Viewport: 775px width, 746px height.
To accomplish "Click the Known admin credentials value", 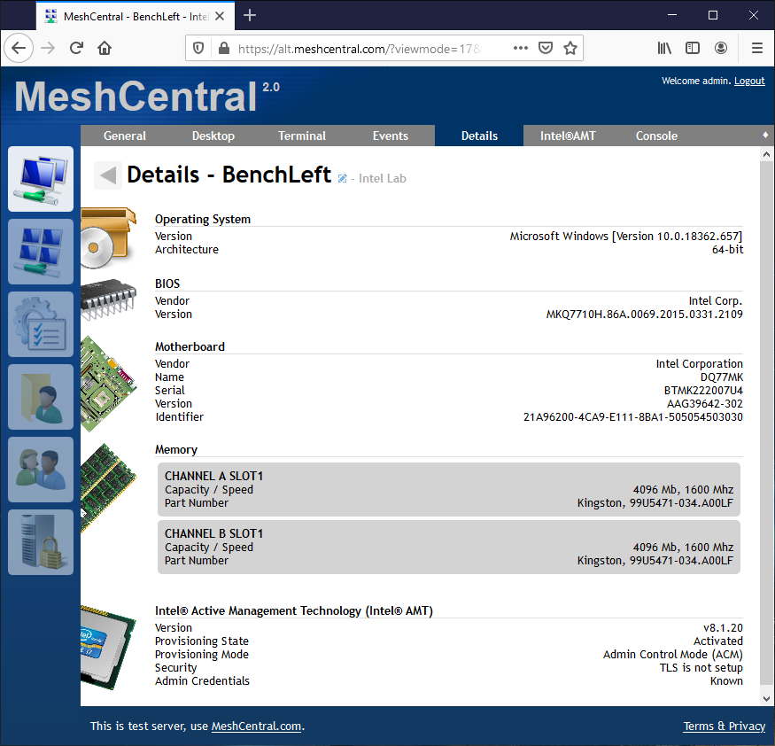I will (x=726, y=681).
